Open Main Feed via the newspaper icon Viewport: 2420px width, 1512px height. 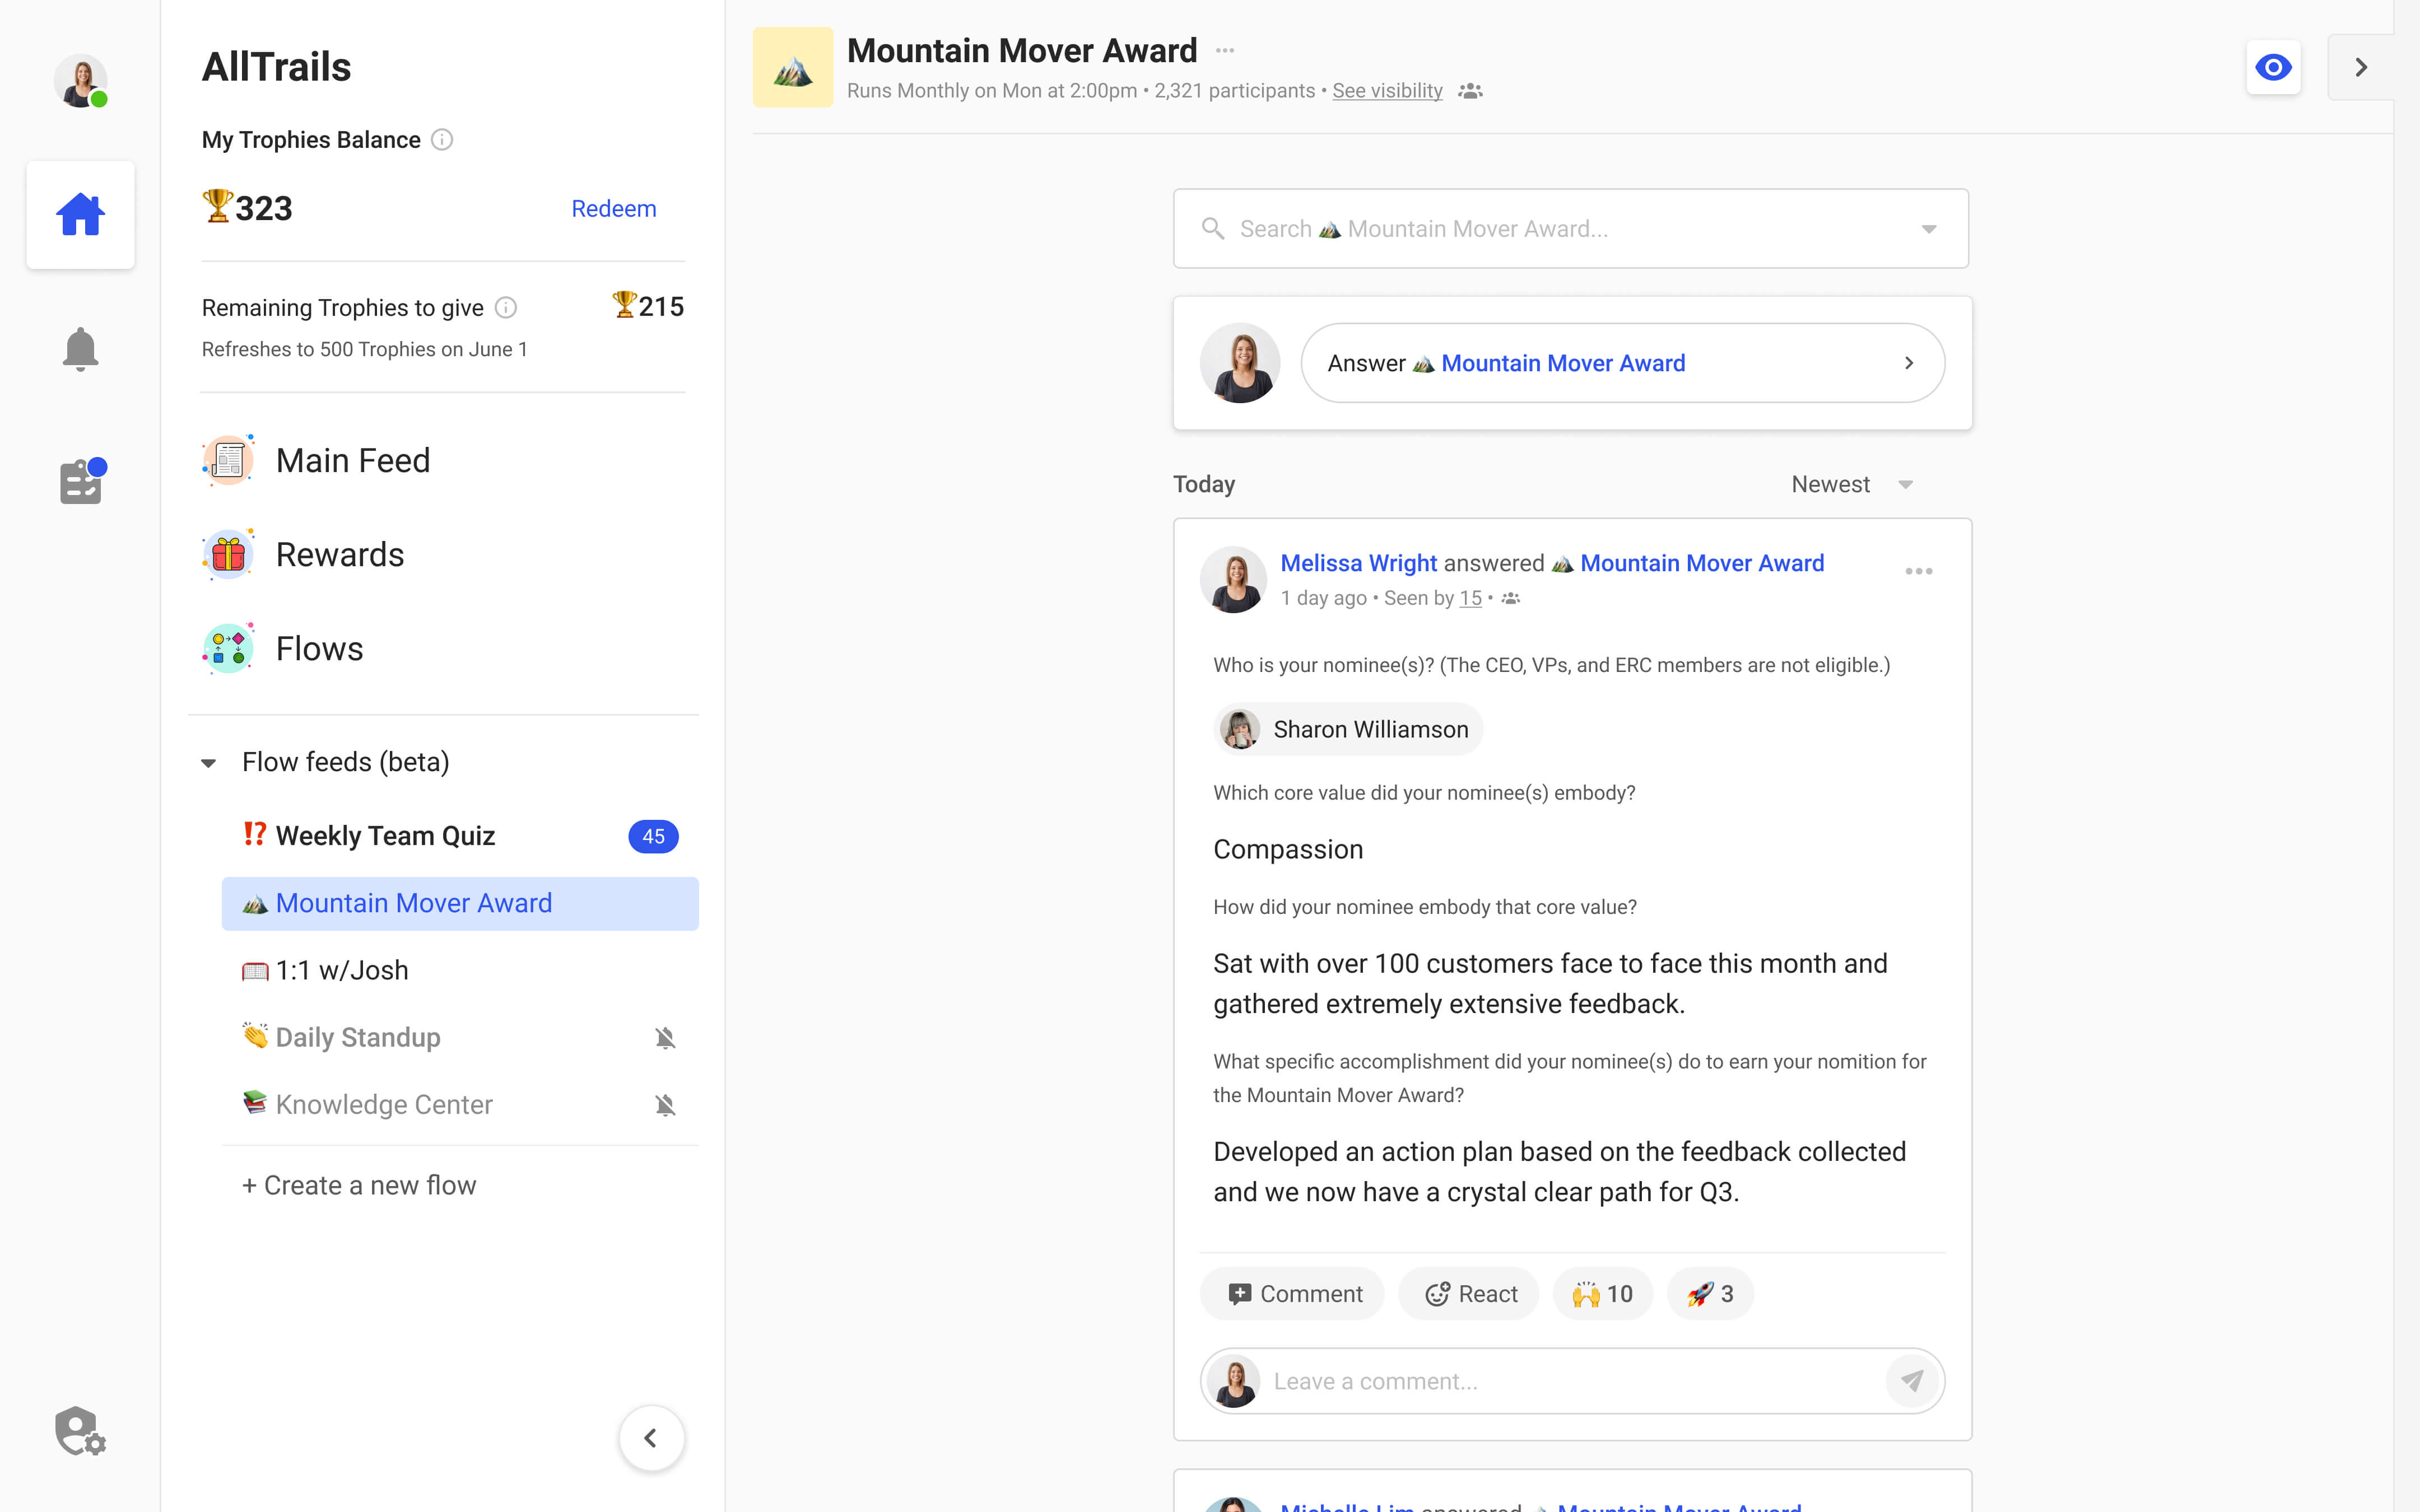click(228, 459)
